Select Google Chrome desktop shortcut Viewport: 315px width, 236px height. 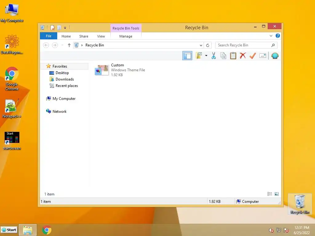point(12,79)
